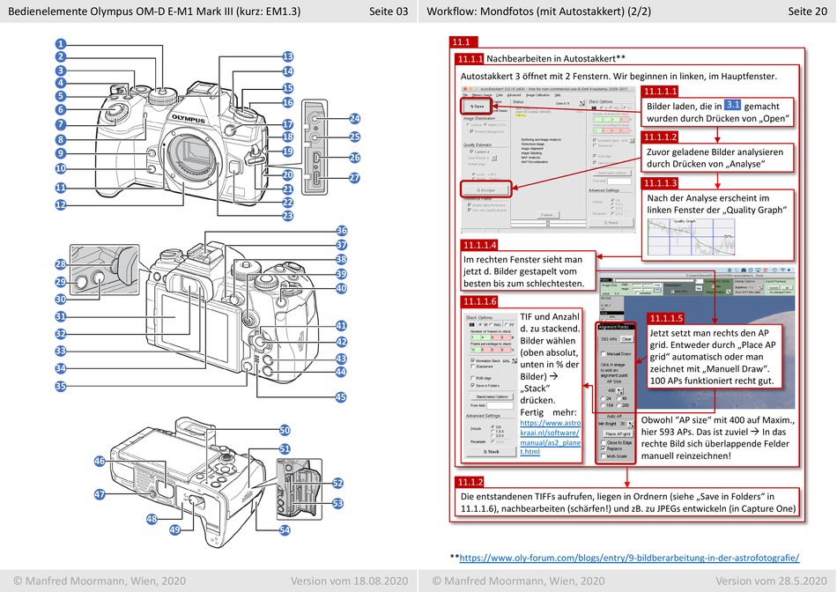Screen dimensions: 837x592
Task: Open the Image Calibration menu in AutoStakkert
Action: pos(537,95)
